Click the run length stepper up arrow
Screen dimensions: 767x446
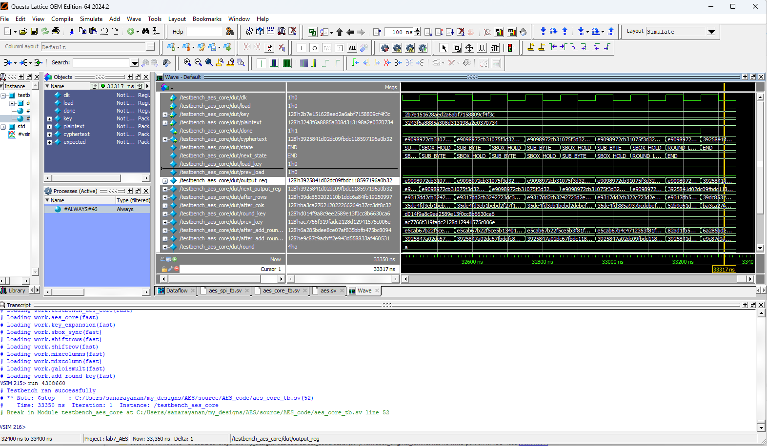click(x=417, y=30)
